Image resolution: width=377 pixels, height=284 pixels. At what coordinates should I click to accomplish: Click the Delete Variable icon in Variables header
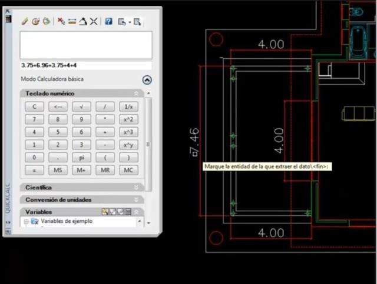point(120,212)
